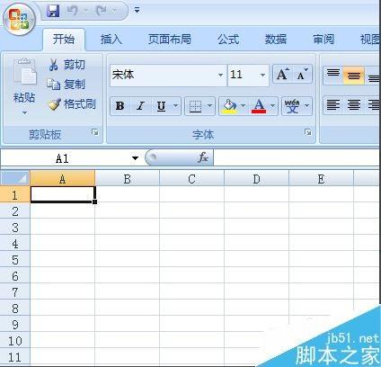The image size is (381, 367).
Task: Save the workbook from quick access toolbar
Action: (x=53, y=11)
